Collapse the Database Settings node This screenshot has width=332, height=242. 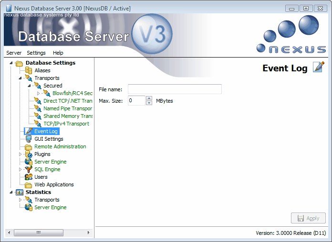[11, 63]
